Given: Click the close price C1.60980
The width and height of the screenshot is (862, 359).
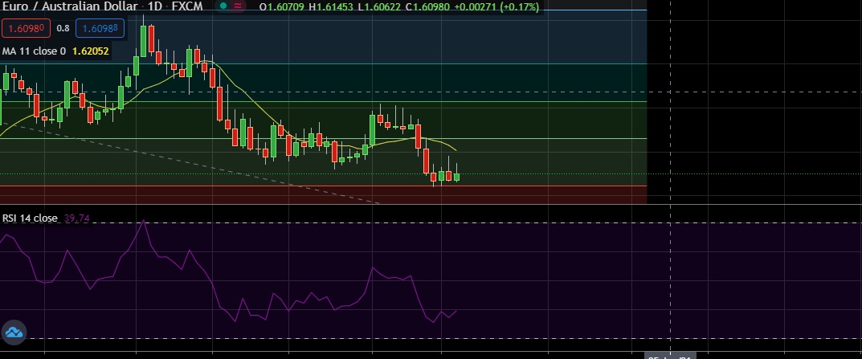Looking at the screenshot, I should pos(426,7).
